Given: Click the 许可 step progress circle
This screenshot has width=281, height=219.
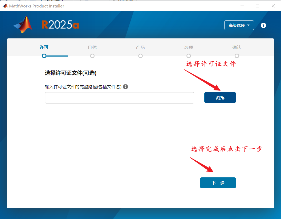Looking at the screenshot, I should pyautogui.click(x=44, y=56).
